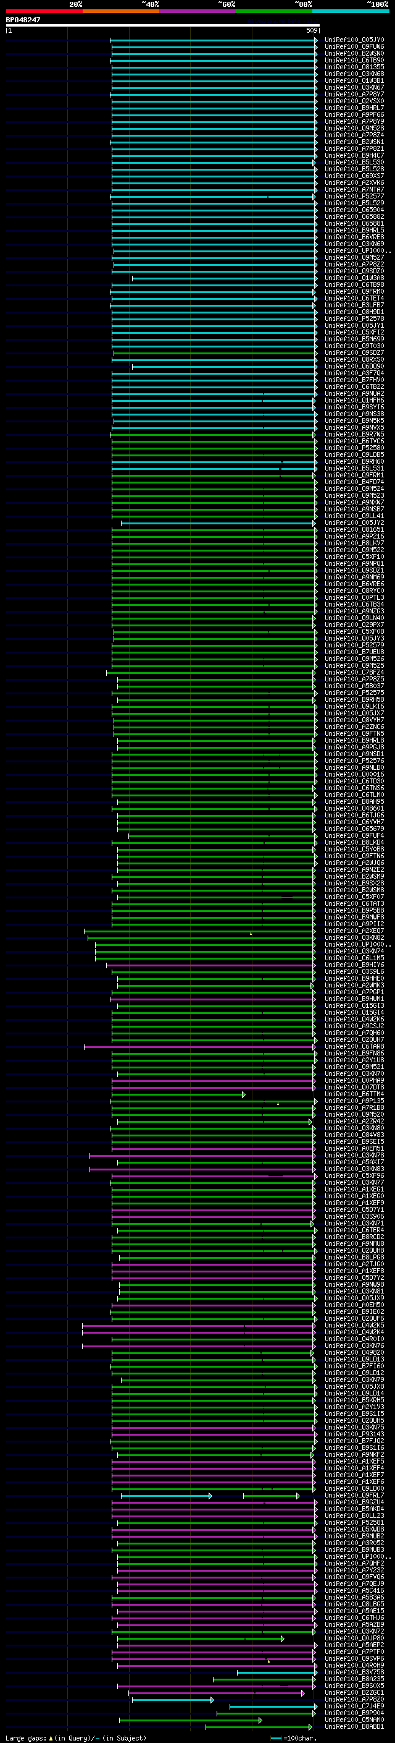
Task: Click the UniRef100_Q3KN68 entry
Action: pyautogui.click(x=354, y=74)
